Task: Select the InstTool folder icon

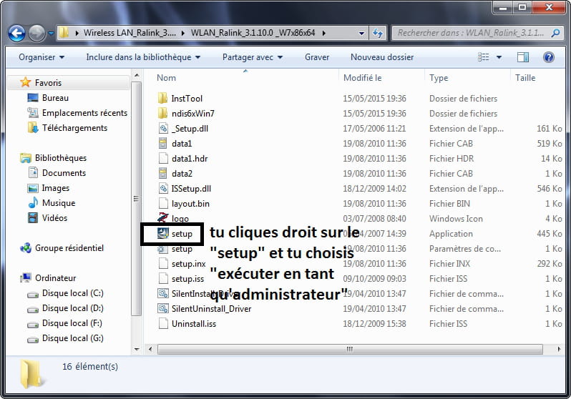Action: [x=162, y=99]
